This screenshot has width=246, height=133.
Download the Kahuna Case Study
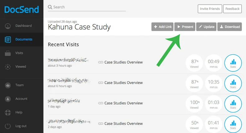point(229,27)
